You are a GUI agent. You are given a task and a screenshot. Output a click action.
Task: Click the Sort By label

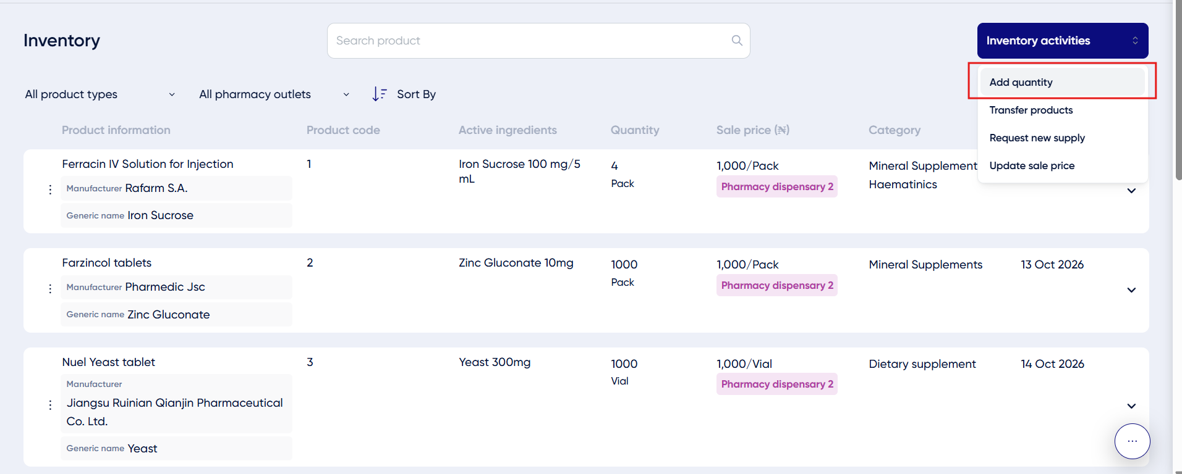click(x=416, y=94)
